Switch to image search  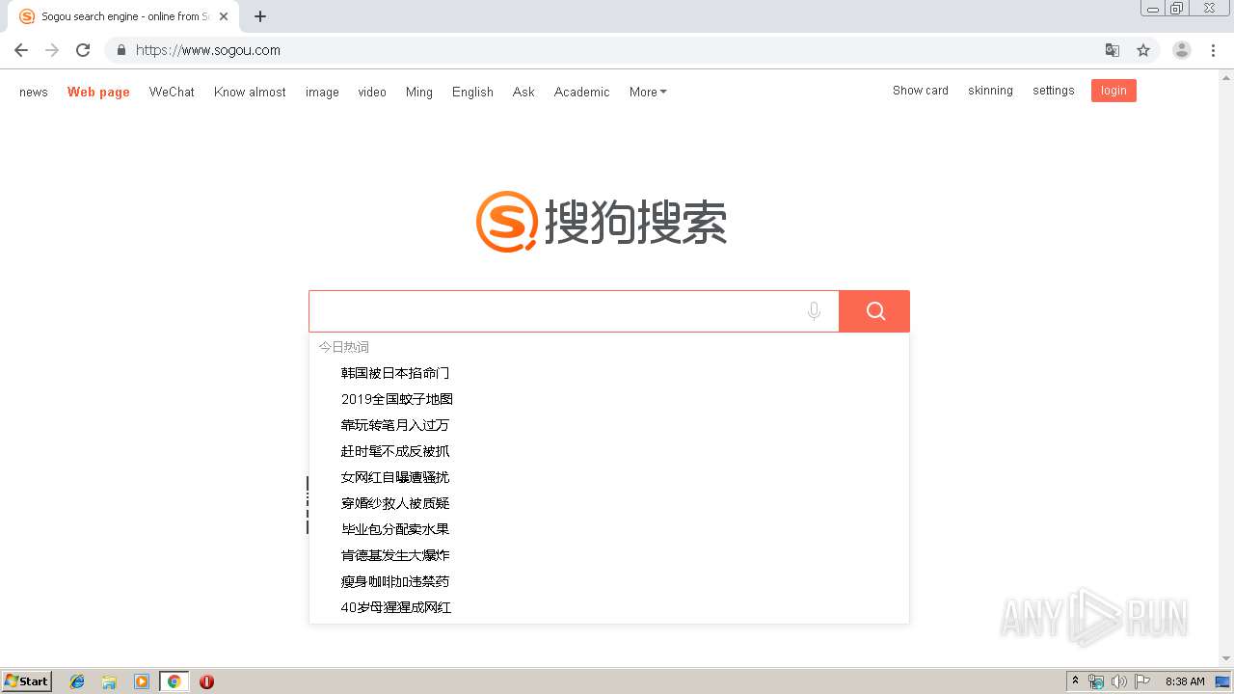coord(322,93)
